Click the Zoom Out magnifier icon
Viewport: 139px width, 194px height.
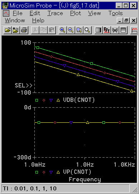coord(71,30)
